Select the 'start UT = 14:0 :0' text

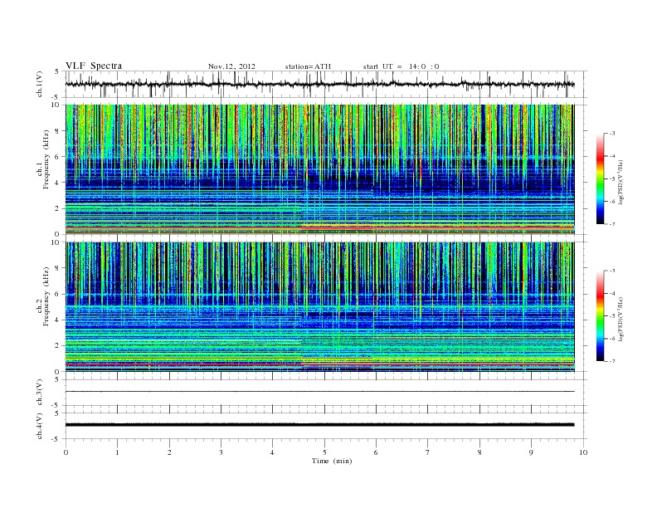(401, 66)
